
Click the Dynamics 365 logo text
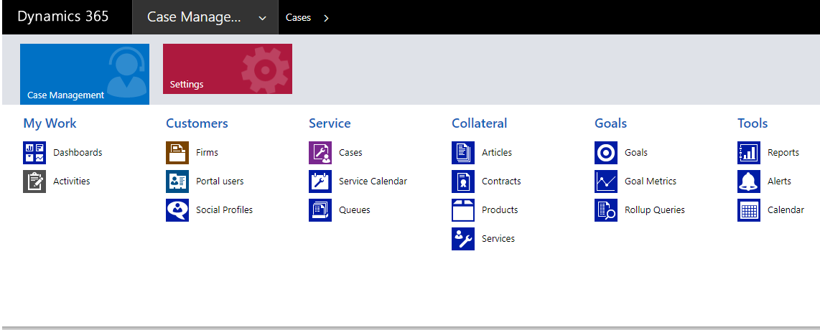(63, 16)
